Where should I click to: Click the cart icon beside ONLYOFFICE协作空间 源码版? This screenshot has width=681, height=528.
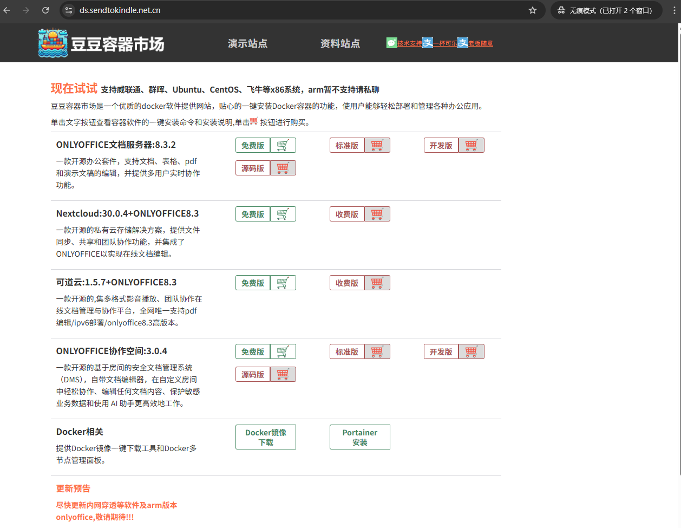tap(283, 374)
